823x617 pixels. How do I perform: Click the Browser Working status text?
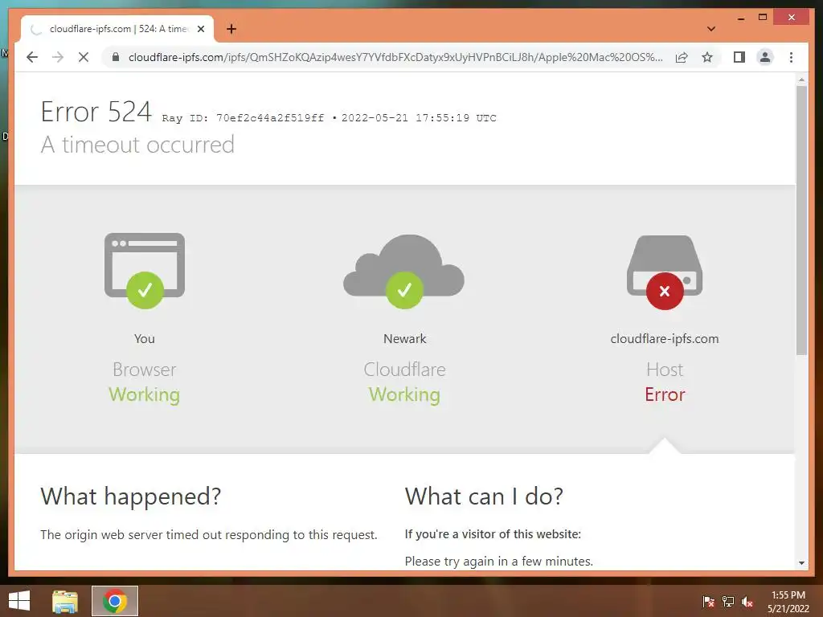pyautogui.click(x=145, y=394)
